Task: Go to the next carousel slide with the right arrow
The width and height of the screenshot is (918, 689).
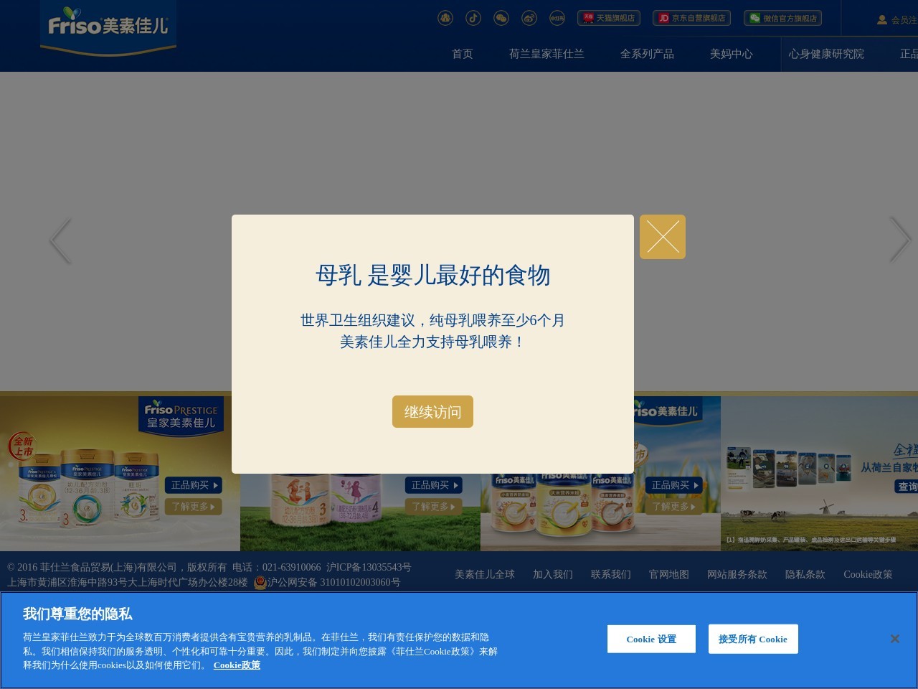Action: click(899, 240)
